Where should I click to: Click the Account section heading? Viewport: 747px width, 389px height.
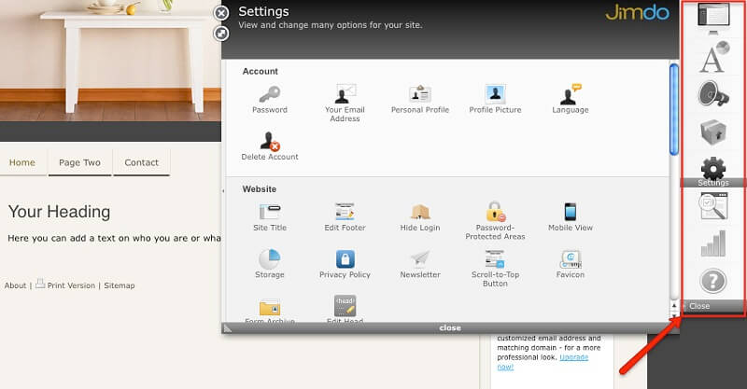tap(261, 72)
